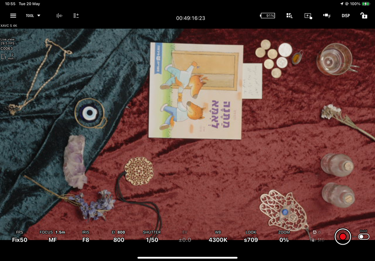Expand the TOOL dropdown
The width and height of the screenshot is (375, 261).
coord(33,15)
